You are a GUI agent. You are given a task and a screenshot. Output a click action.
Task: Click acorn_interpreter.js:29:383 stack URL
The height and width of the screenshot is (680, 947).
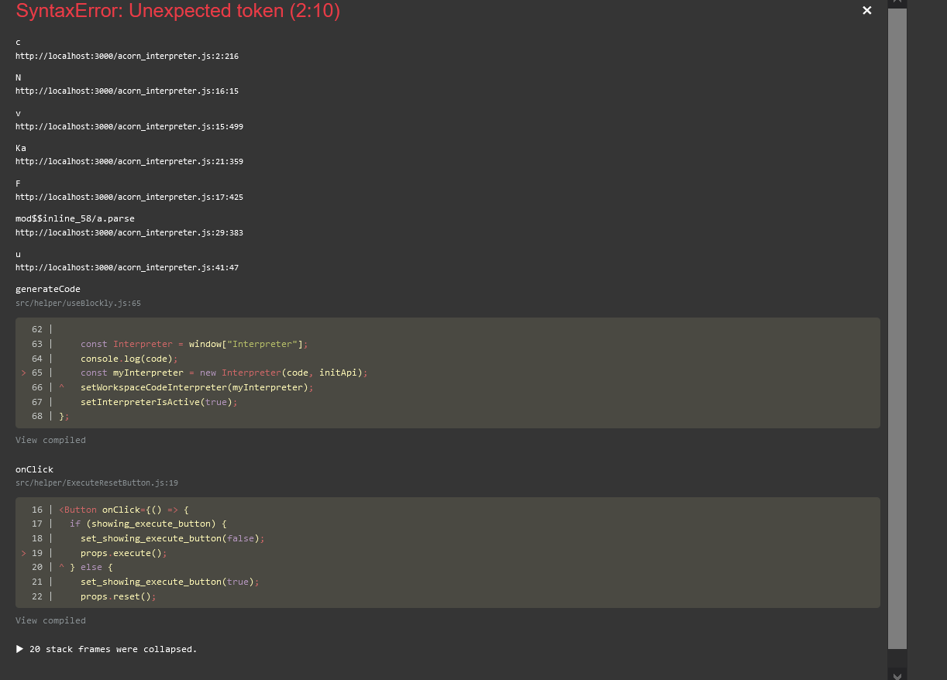(129, 232)
